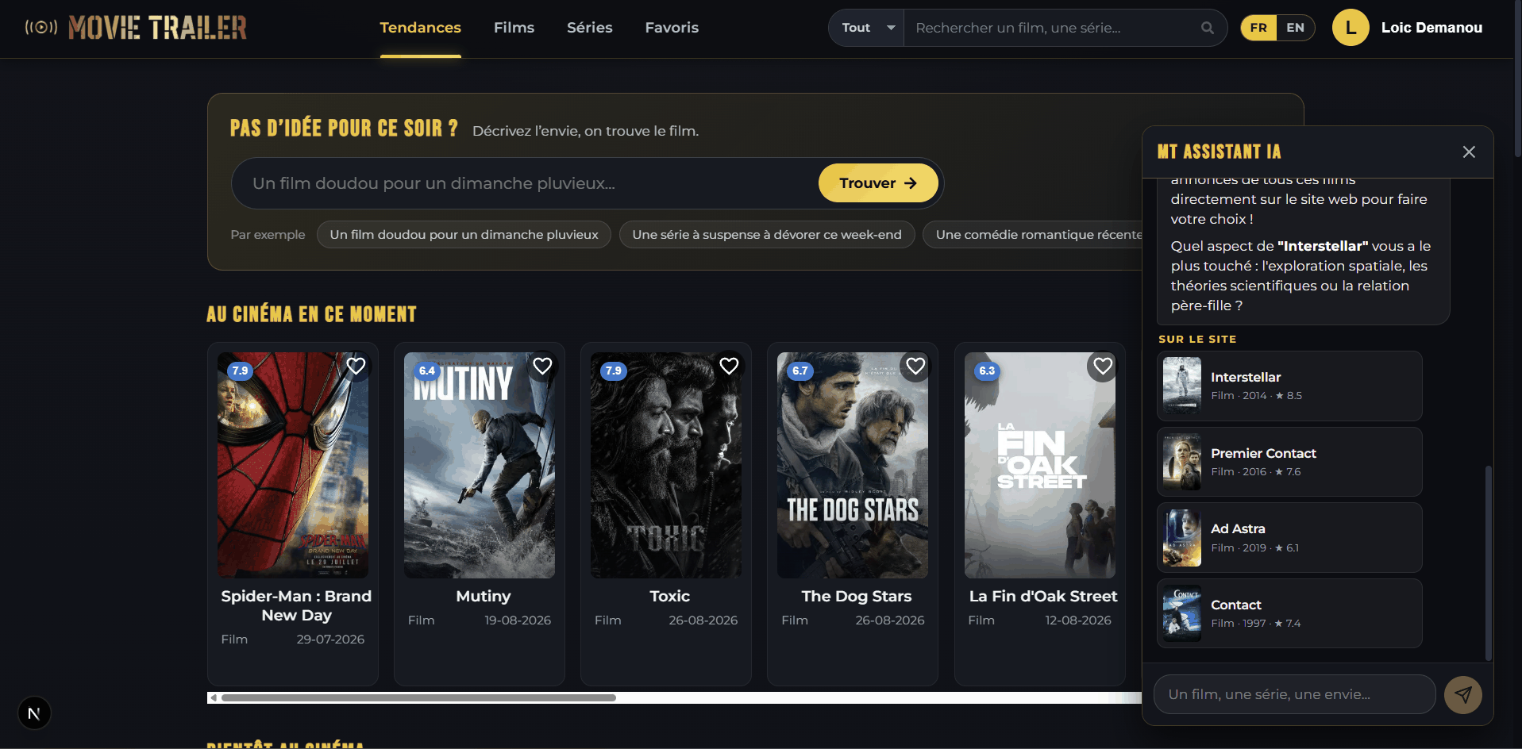Viewport: 1522px width, 749px height.
Task: Click the 'Ad Astra' suggestion title
Action: pos(1238,528)
